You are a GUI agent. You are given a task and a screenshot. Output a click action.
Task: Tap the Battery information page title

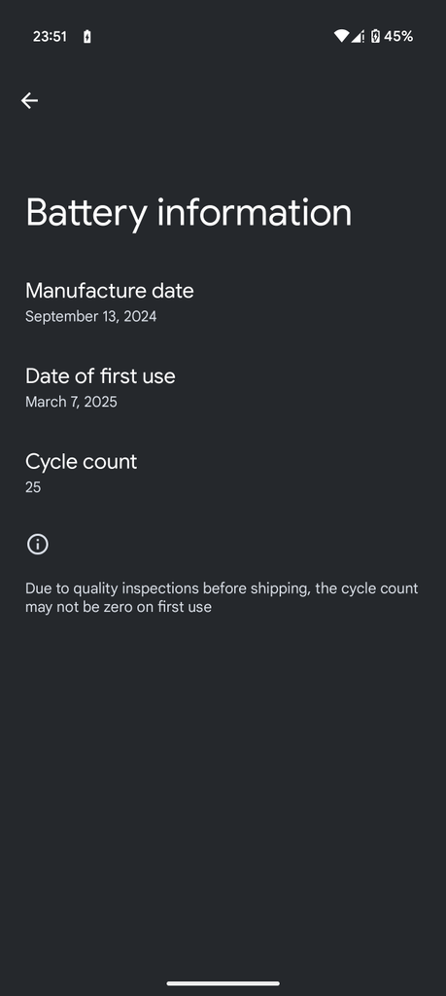tap(189, 213)
